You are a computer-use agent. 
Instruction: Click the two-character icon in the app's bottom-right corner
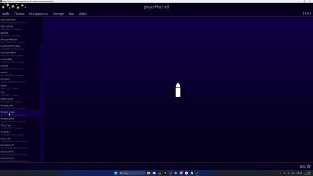pos(302,166)
